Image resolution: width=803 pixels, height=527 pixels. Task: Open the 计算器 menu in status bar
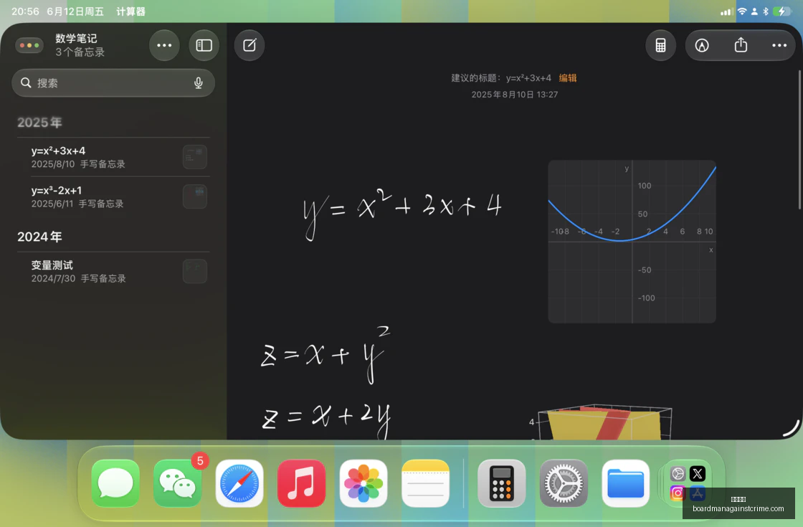(130, 11)
